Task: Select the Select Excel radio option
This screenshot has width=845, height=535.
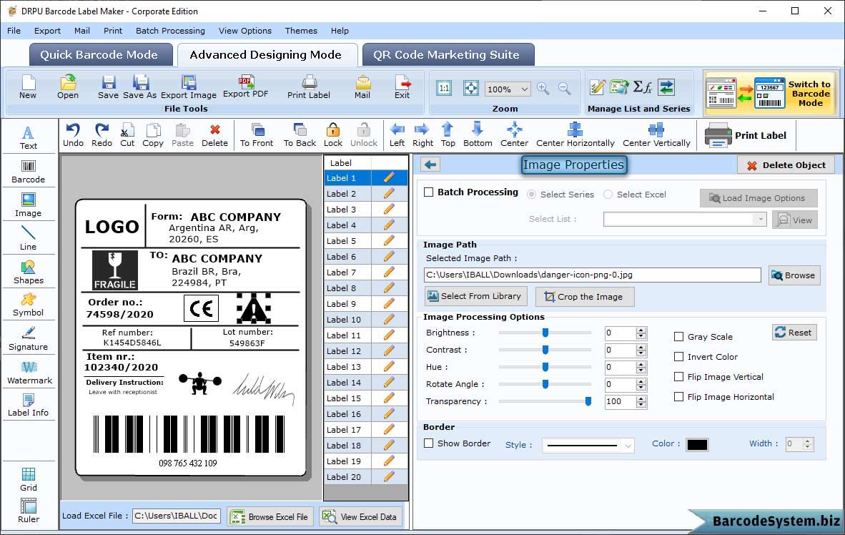Action: pyautogui.click(x=608, y=194)
